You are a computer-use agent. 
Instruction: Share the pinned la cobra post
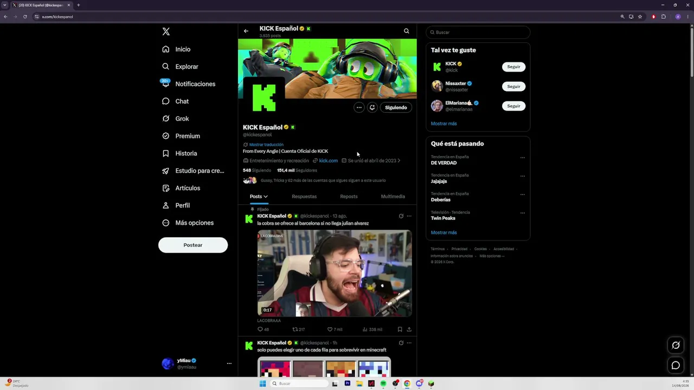pos(409,329)
